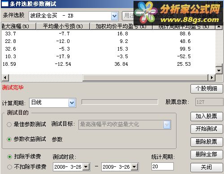Click the 加入股票 button
The height and width of the screenshot is (174, 224).
pyautogui.click(x=207, y=116)
